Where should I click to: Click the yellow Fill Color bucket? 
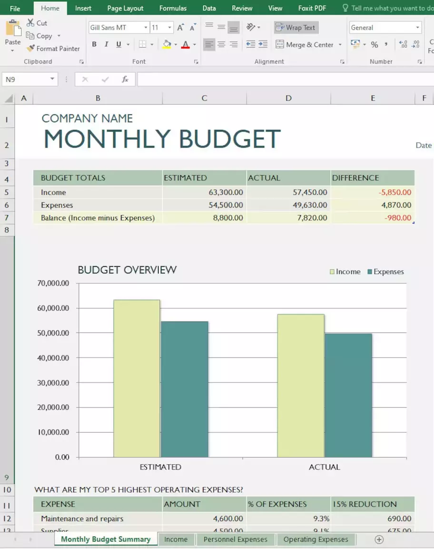(x=167, y=44)
